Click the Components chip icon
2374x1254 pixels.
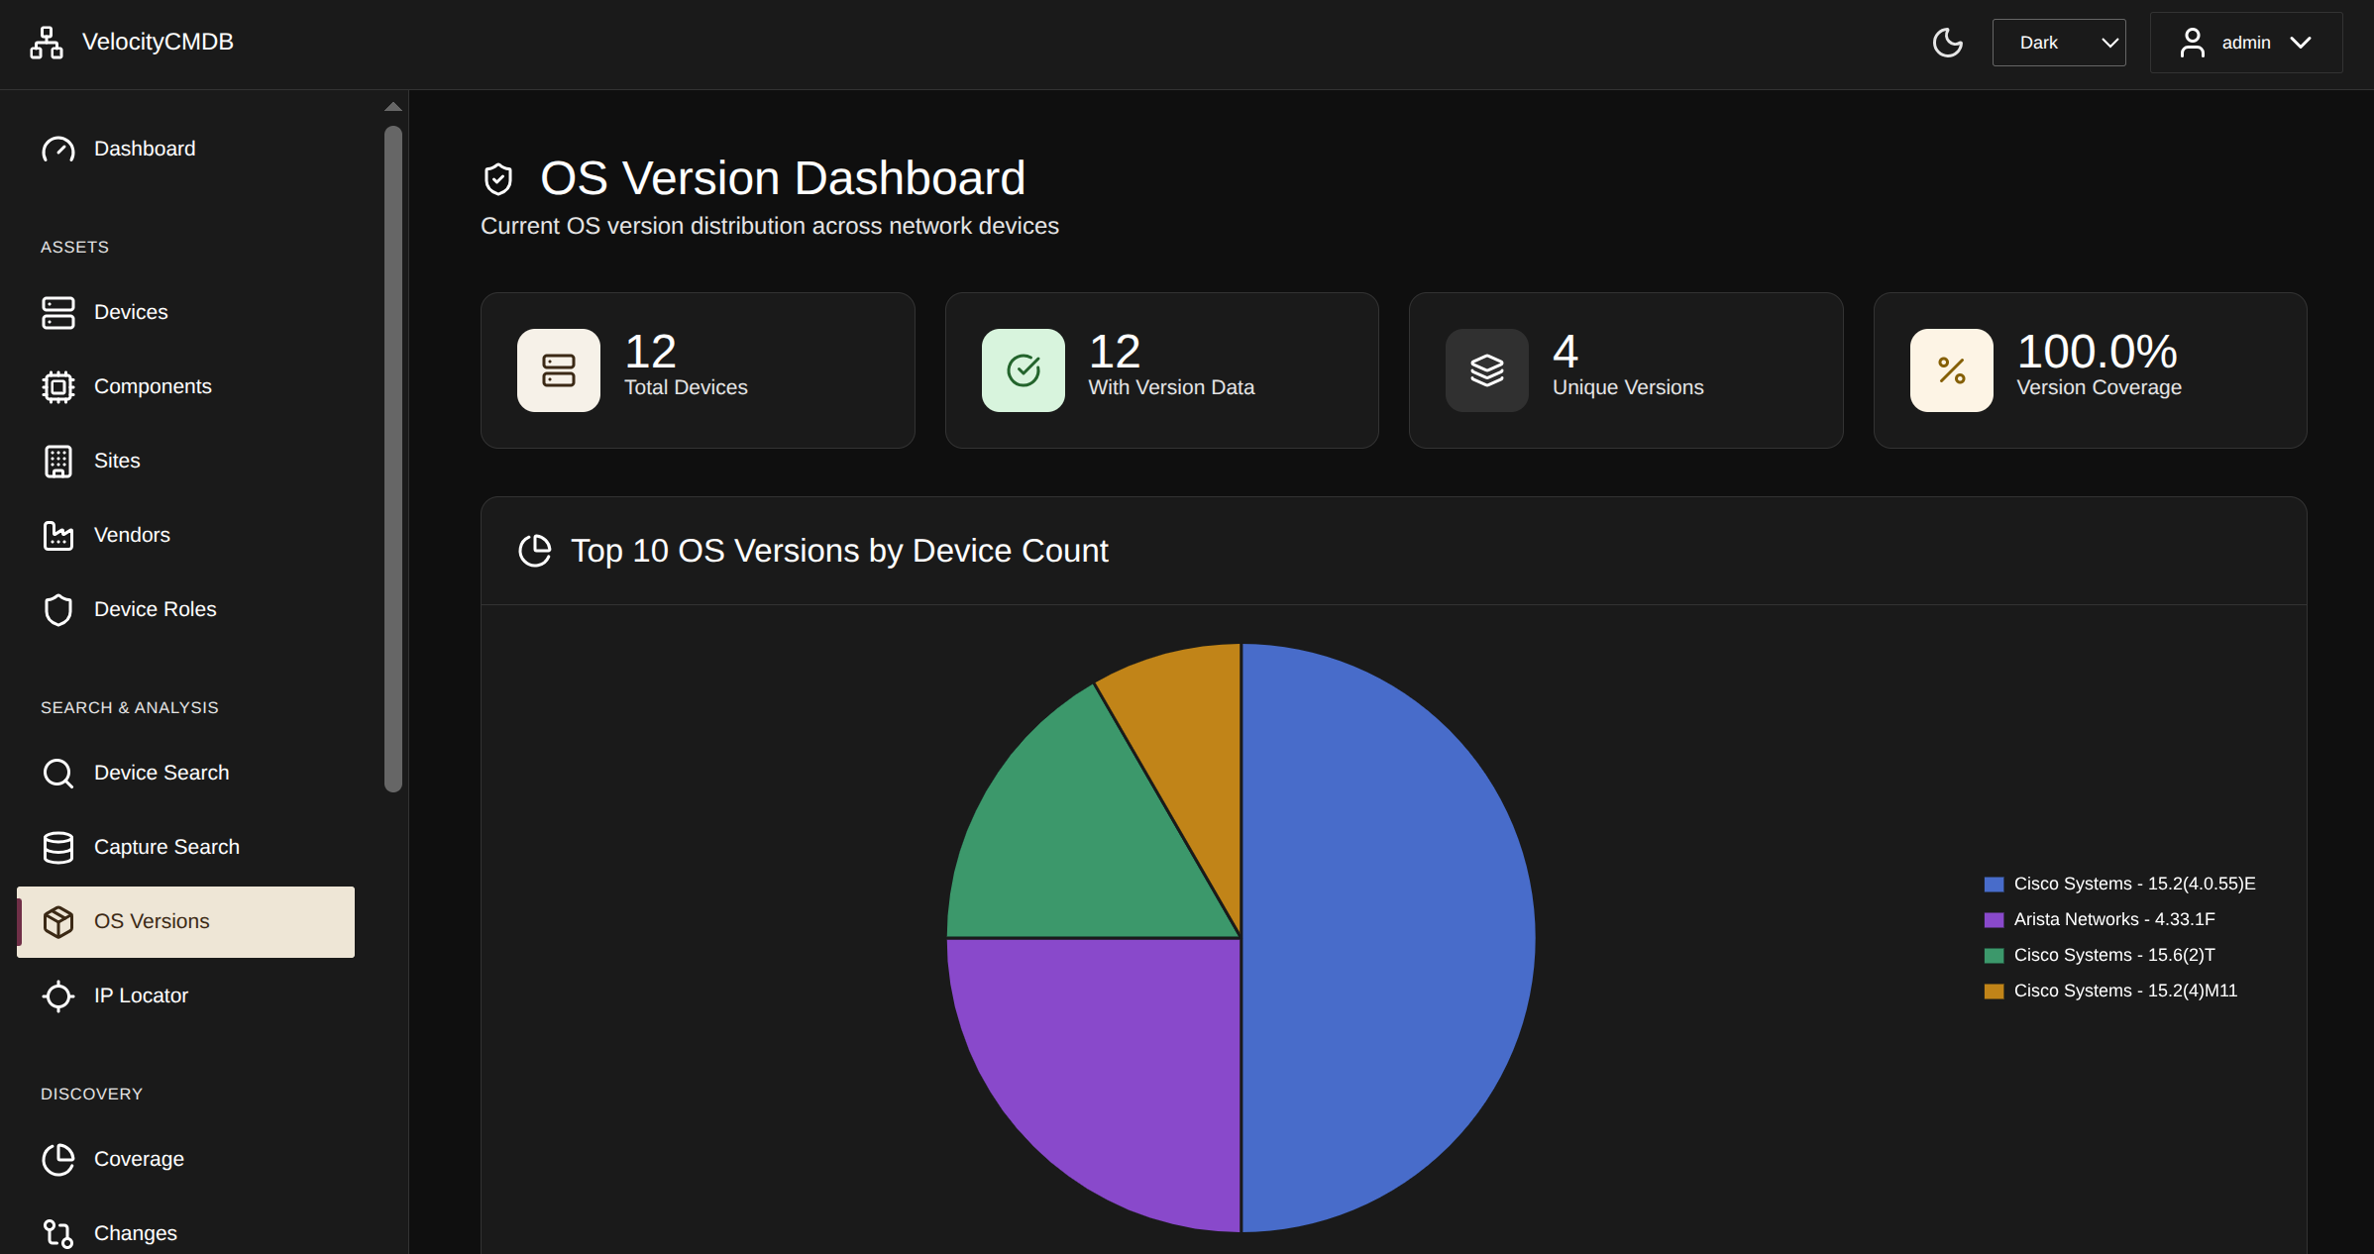pos(58,386)
